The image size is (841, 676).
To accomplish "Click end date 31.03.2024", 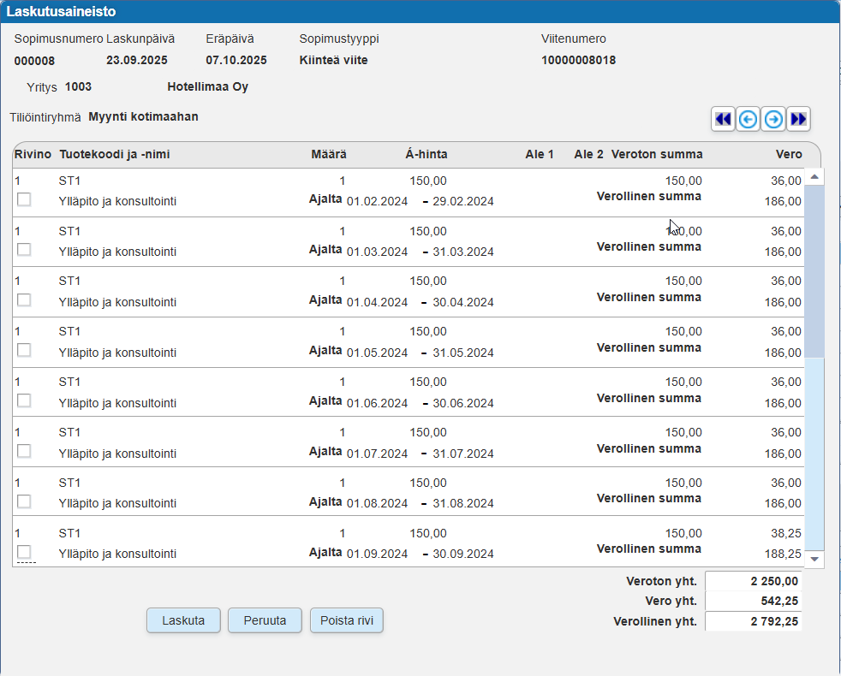I will (463, 252).
